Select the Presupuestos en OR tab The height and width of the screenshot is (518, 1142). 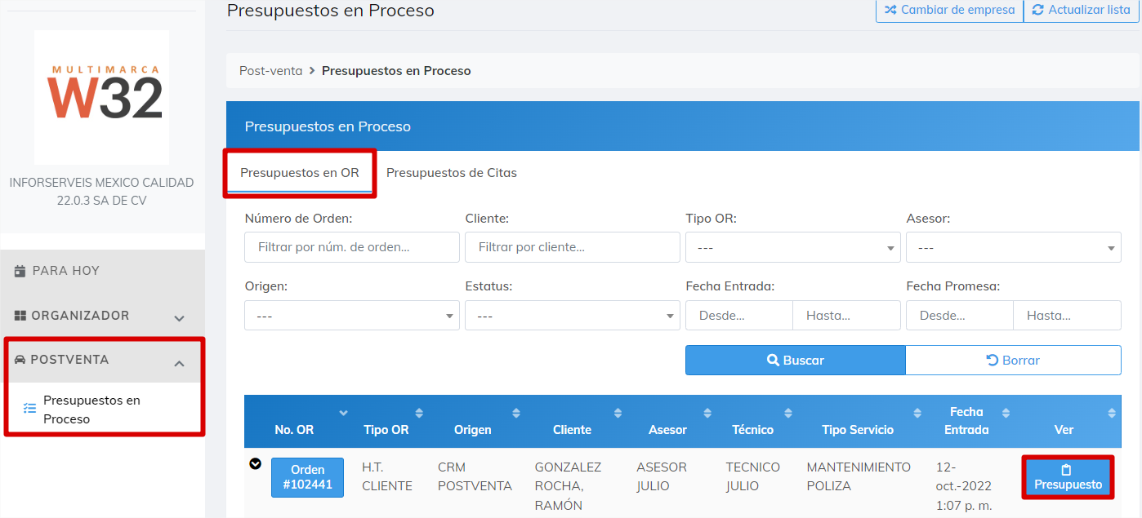[301, 172]
